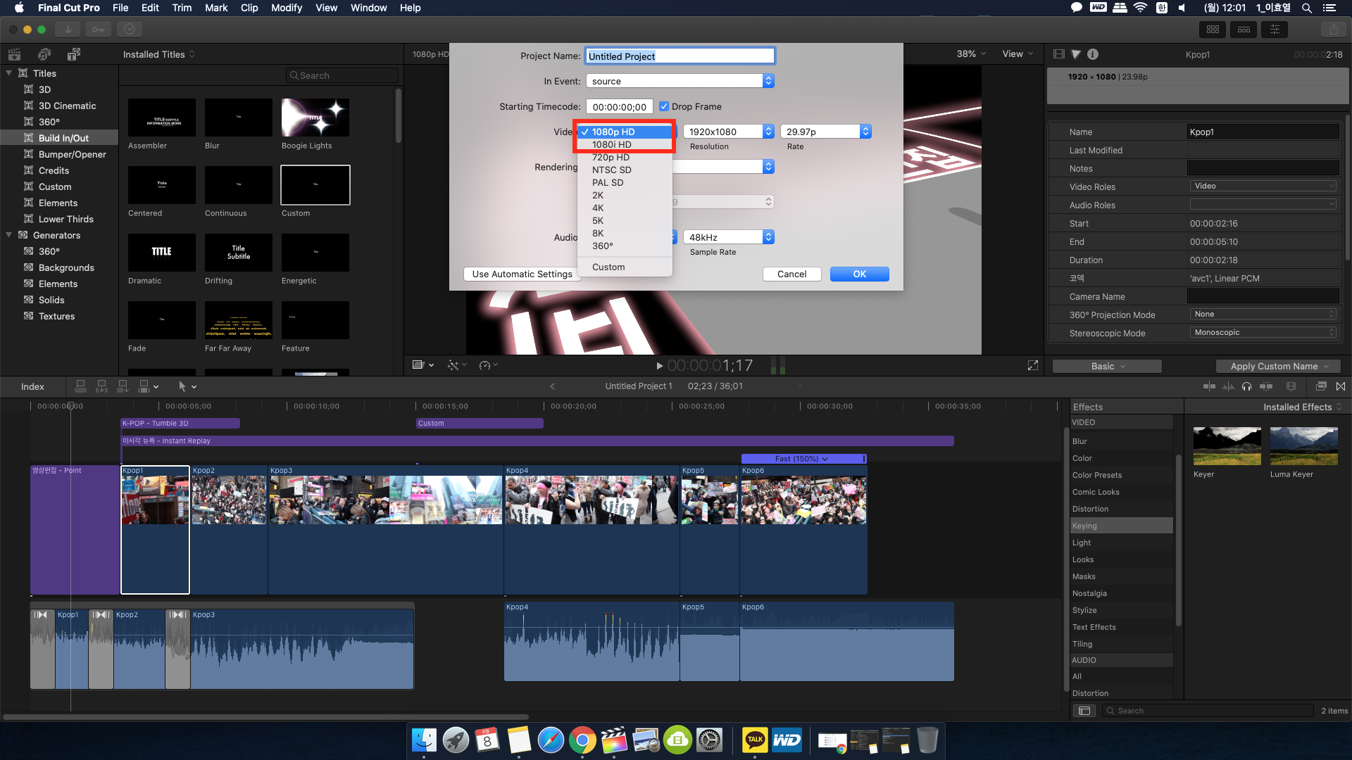The width and height of the screenshot is (1352, 760).
Task: Show the Generators filmstrip inspector icon
Action: 1058,54
